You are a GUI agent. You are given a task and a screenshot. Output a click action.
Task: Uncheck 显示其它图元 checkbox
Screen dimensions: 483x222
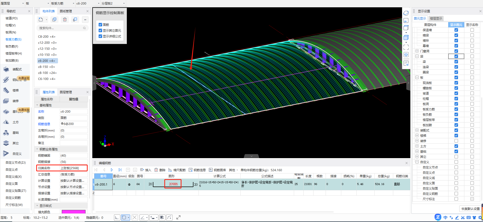coord(100,30)
